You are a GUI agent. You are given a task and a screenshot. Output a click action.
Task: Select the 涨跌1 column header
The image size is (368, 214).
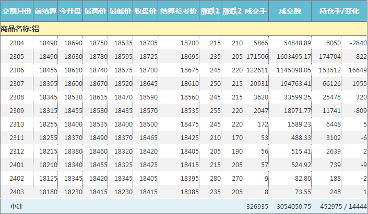point(210,11)
